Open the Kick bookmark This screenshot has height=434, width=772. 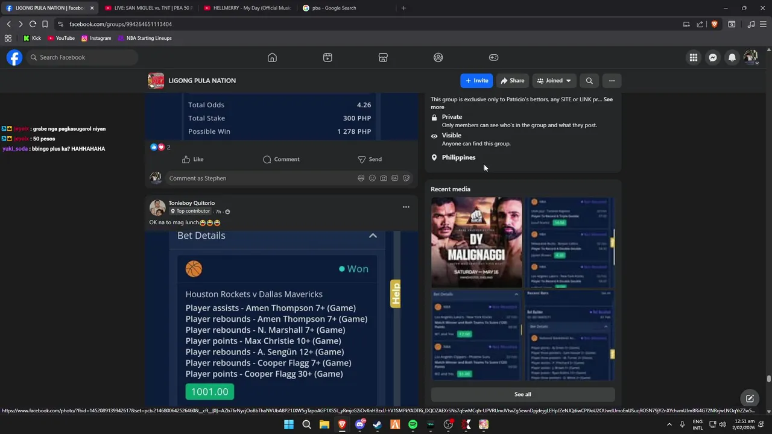tap(32, 38)
